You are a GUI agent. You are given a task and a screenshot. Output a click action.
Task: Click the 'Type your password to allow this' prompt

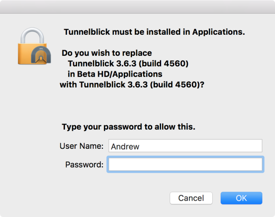tap(128, 127)
